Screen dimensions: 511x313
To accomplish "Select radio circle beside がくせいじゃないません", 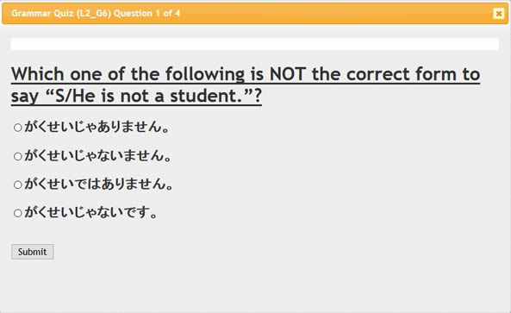I will tap(18, 156).
